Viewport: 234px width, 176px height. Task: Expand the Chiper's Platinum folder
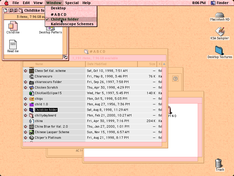25,138
